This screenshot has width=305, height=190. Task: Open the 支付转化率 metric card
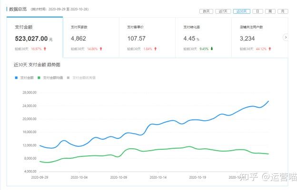(x=204, y=37)
